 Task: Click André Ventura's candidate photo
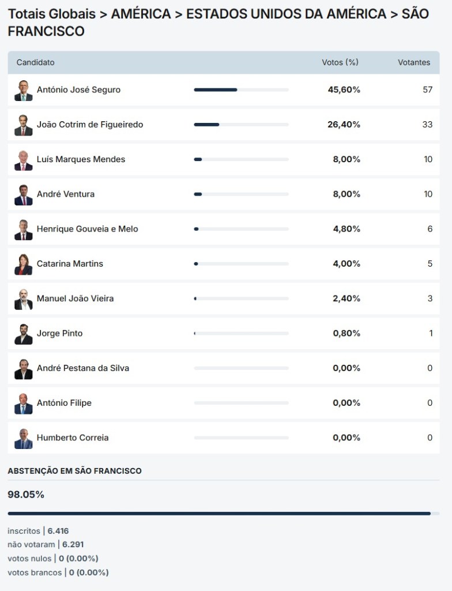click(x=24, y=194)
